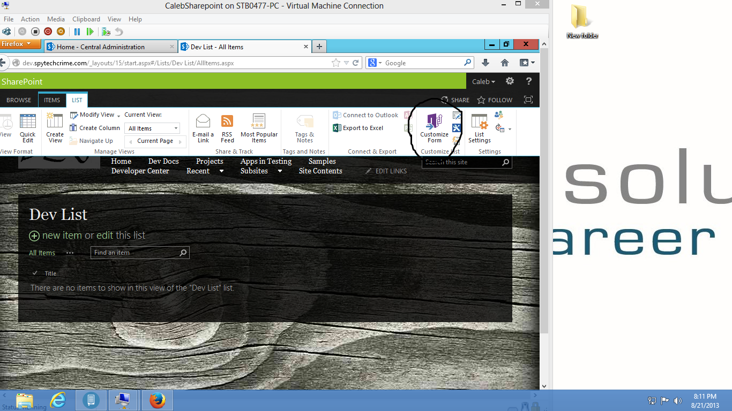
Task: Open Firefox Downloads arrow icon
Action: point(485,63)
